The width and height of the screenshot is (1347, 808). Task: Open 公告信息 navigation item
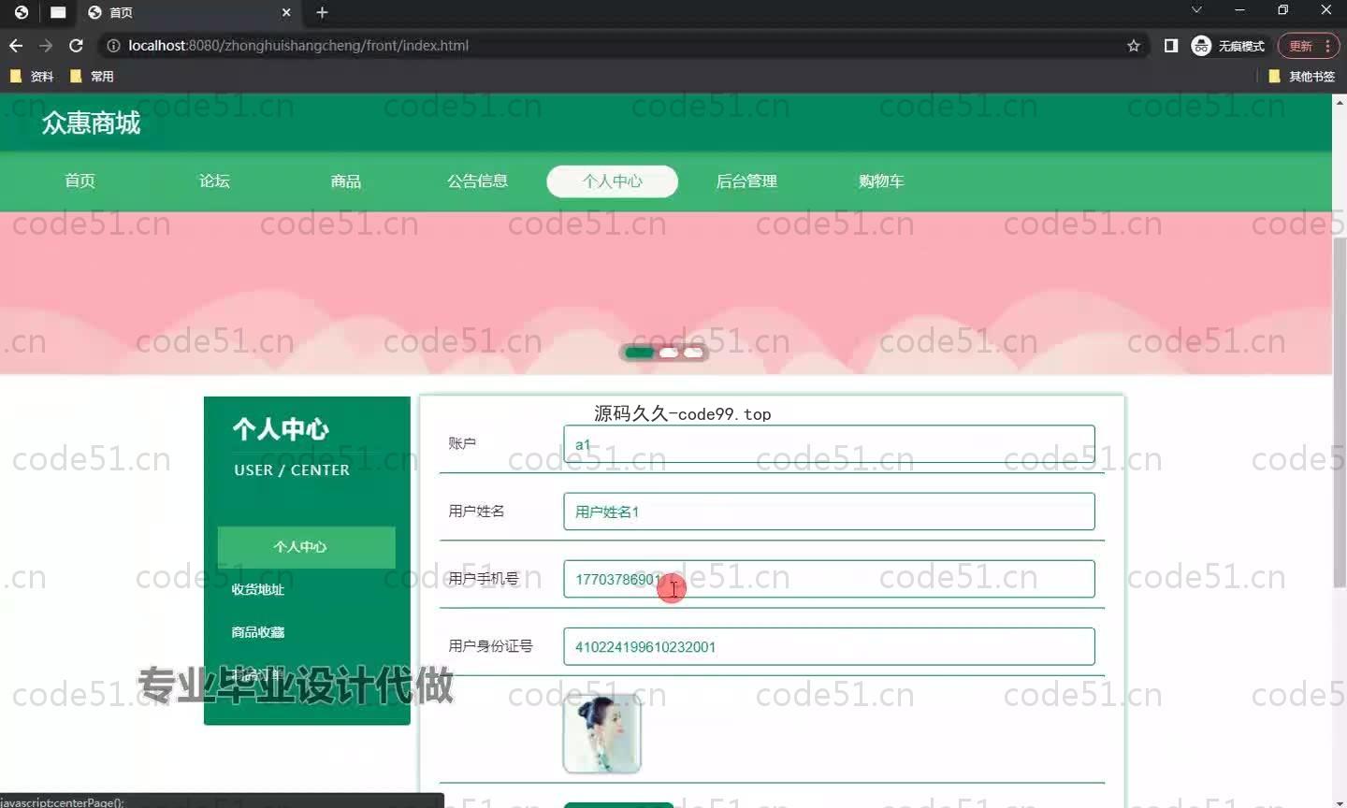tap(477, 180)
